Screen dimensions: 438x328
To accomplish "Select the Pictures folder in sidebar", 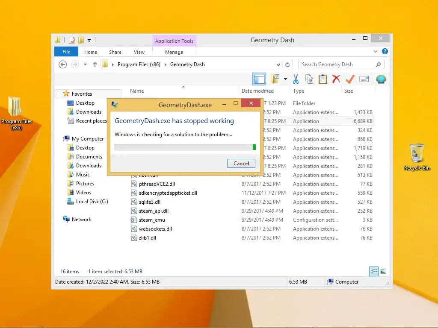I will [85, 184].
